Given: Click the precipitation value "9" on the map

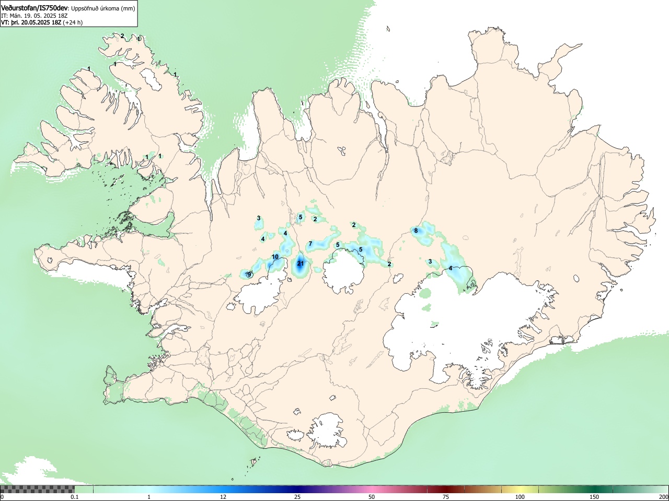Looking at the screenshot, I should (x=249, y=275).
